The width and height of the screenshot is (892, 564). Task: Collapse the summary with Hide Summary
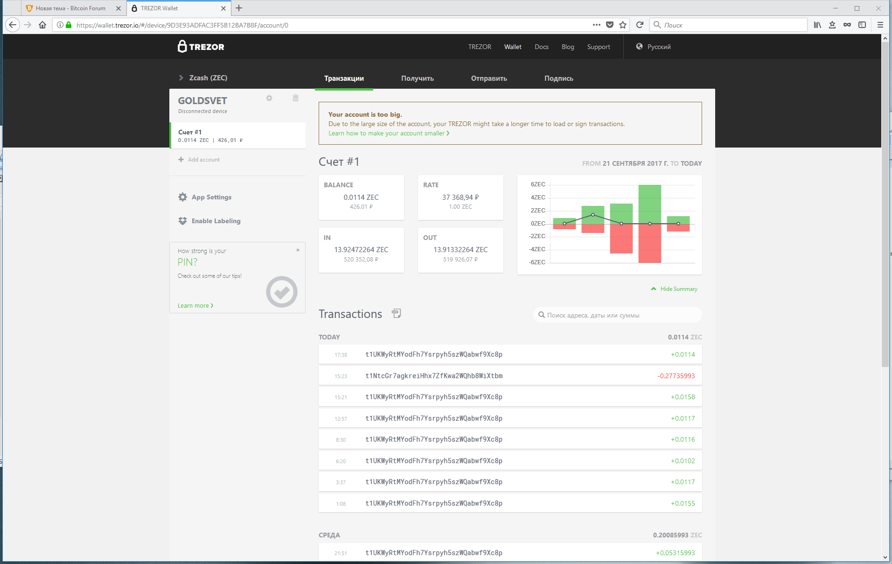[x=674, y=289]
